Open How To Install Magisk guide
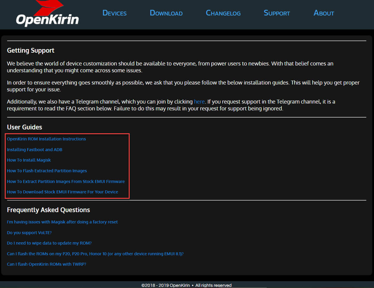The width and height of the screenshot is (374, 288). (x=29, y=160)
